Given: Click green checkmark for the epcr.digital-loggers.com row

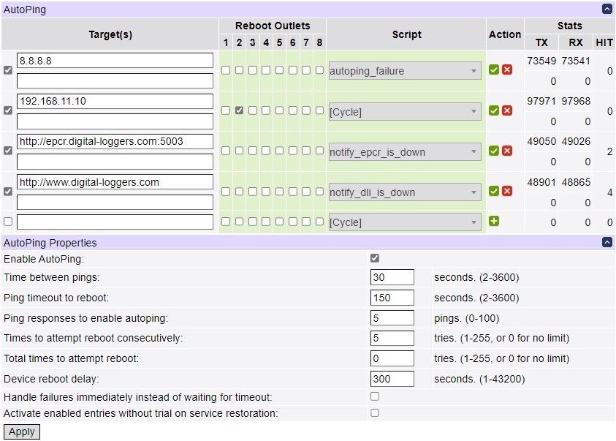Looking at the screenshot, I should tap(494, 151).
